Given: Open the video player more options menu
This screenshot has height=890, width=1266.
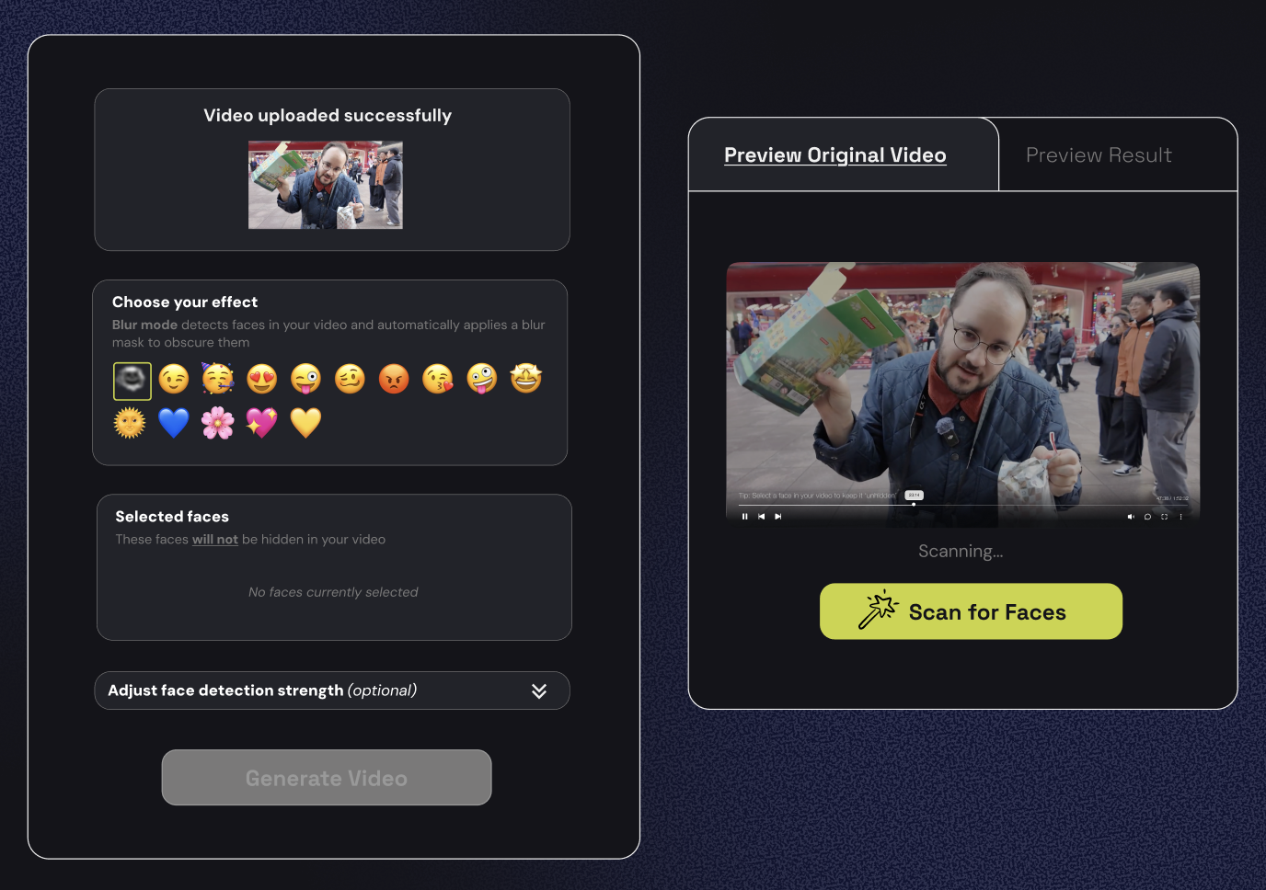Looking at the screenshot, I should [x=1181, y=517].
